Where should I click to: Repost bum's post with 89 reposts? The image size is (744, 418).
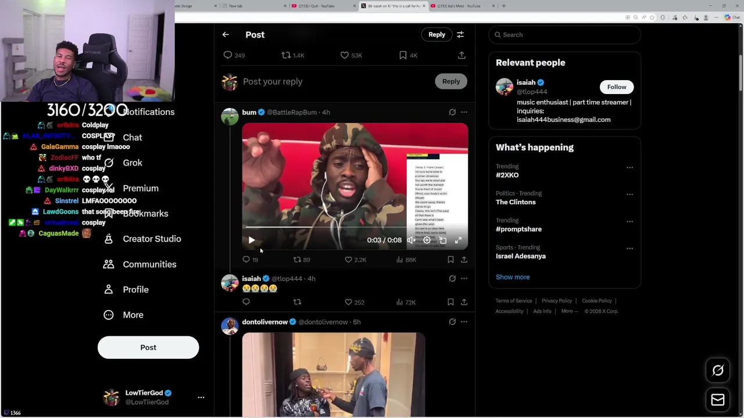click(x=302, y=260)
